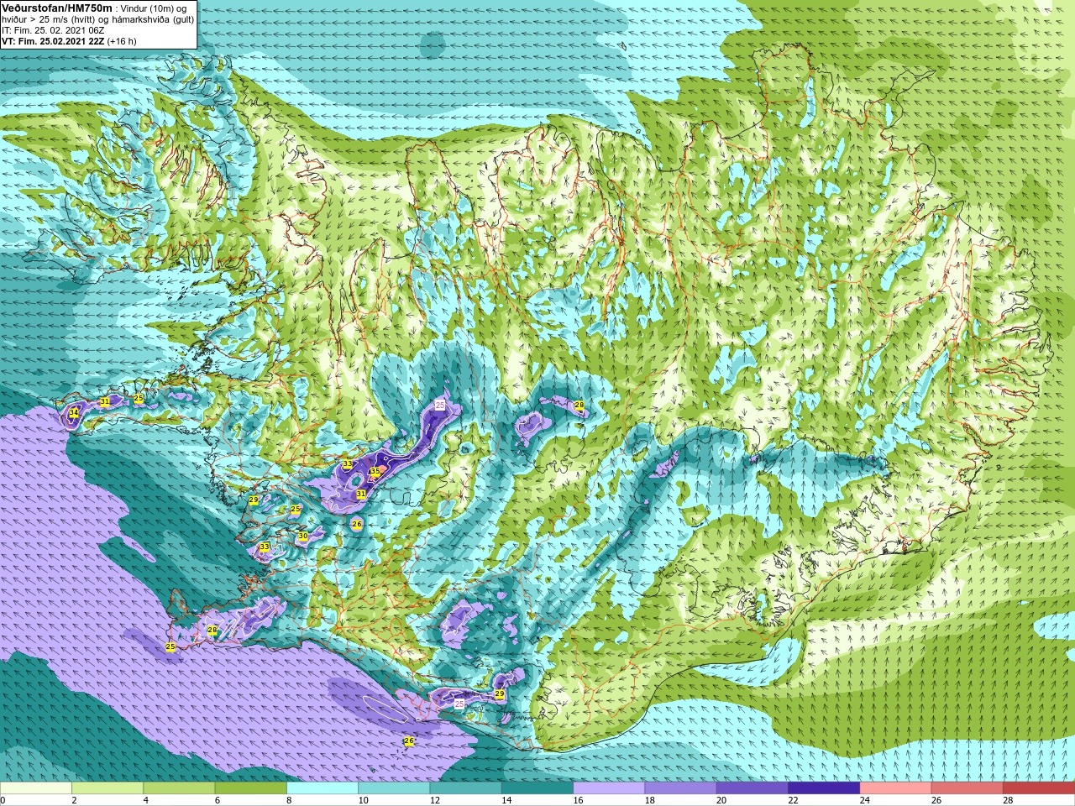Click the color scale tick label '8'
This screenshot has width=1075, height=806.
click(x=290, y=800)
